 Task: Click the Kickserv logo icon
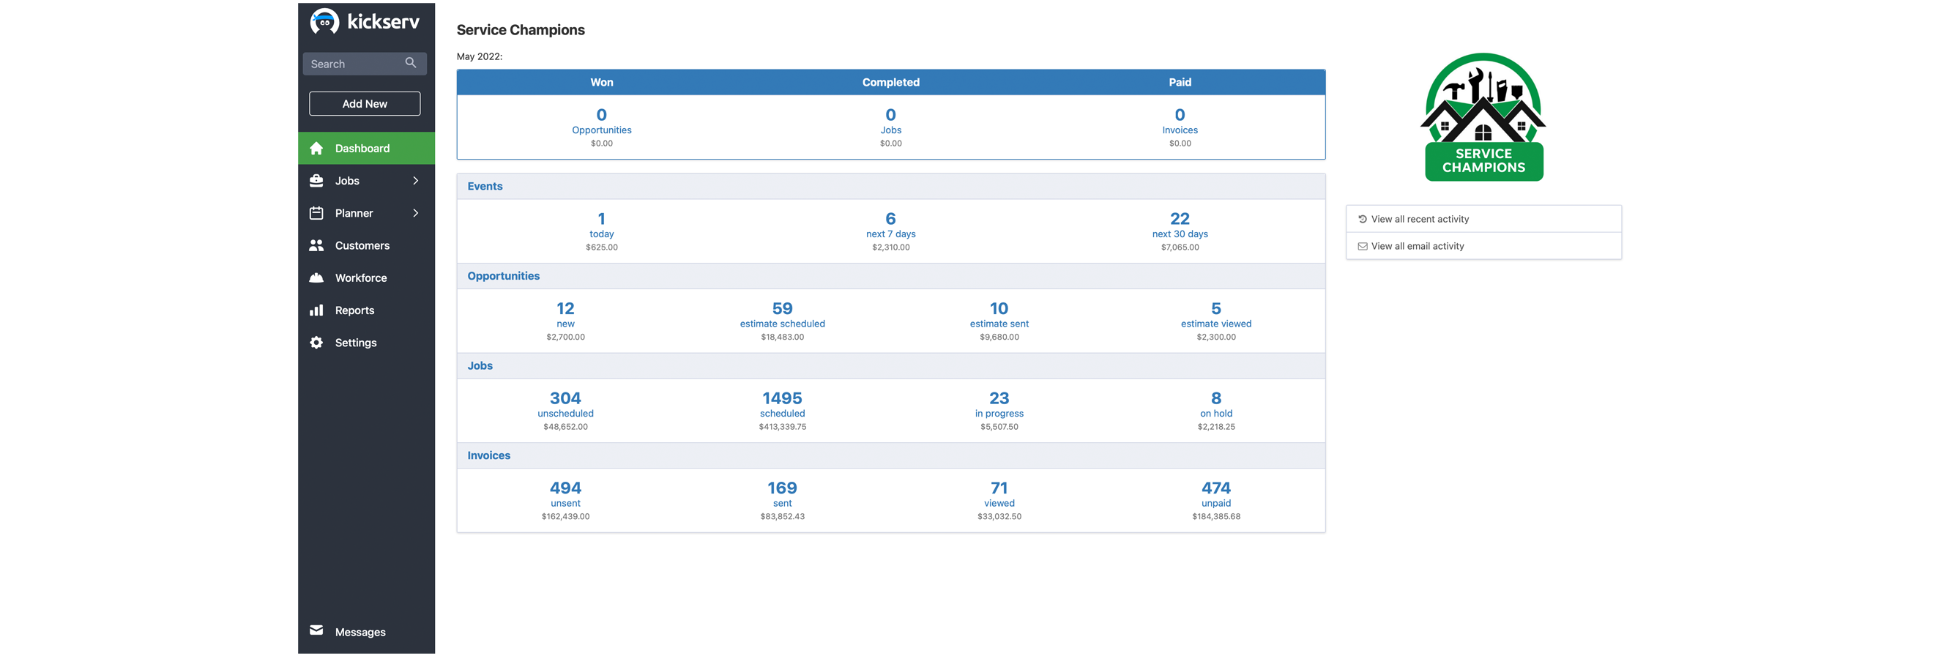click(x=324, y=22)
